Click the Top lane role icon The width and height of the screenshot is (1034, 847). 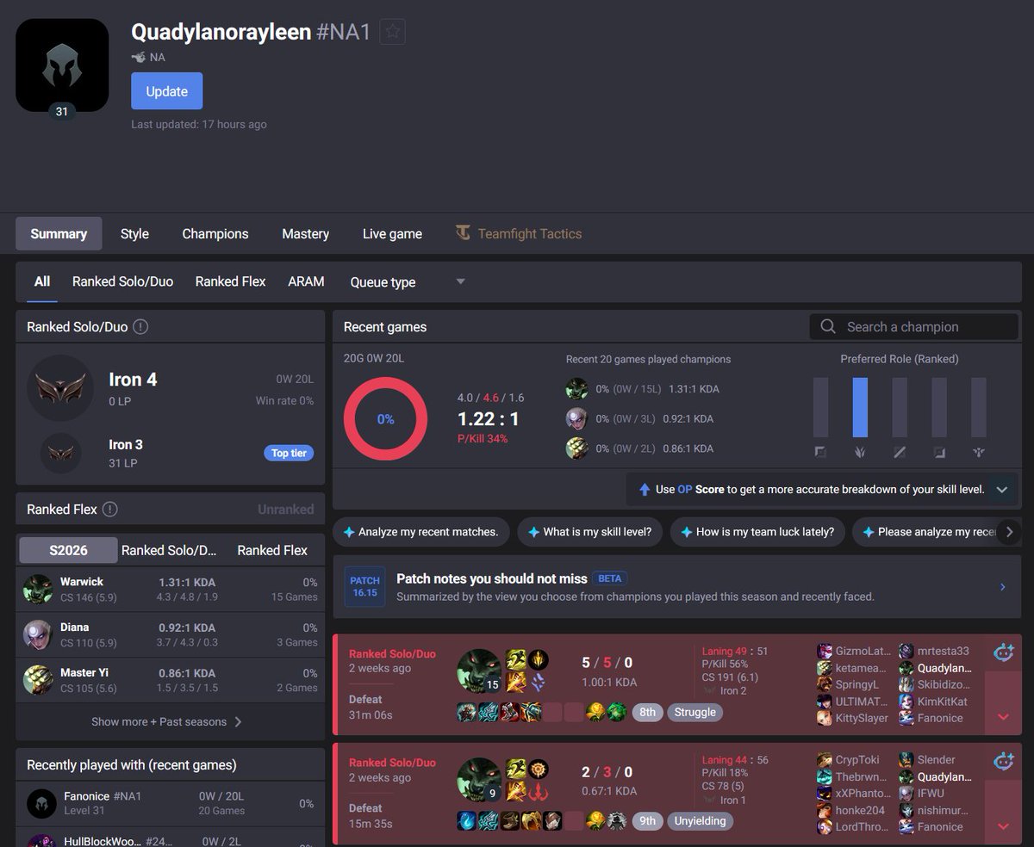820,452
